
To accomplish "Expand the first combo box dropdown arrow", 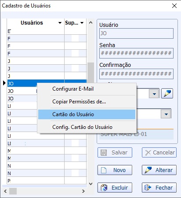I will (154, 94).
